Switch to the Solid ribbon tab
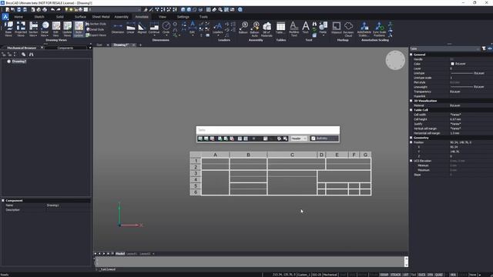This screenshot has width=493, height=277. pos(60,17)
